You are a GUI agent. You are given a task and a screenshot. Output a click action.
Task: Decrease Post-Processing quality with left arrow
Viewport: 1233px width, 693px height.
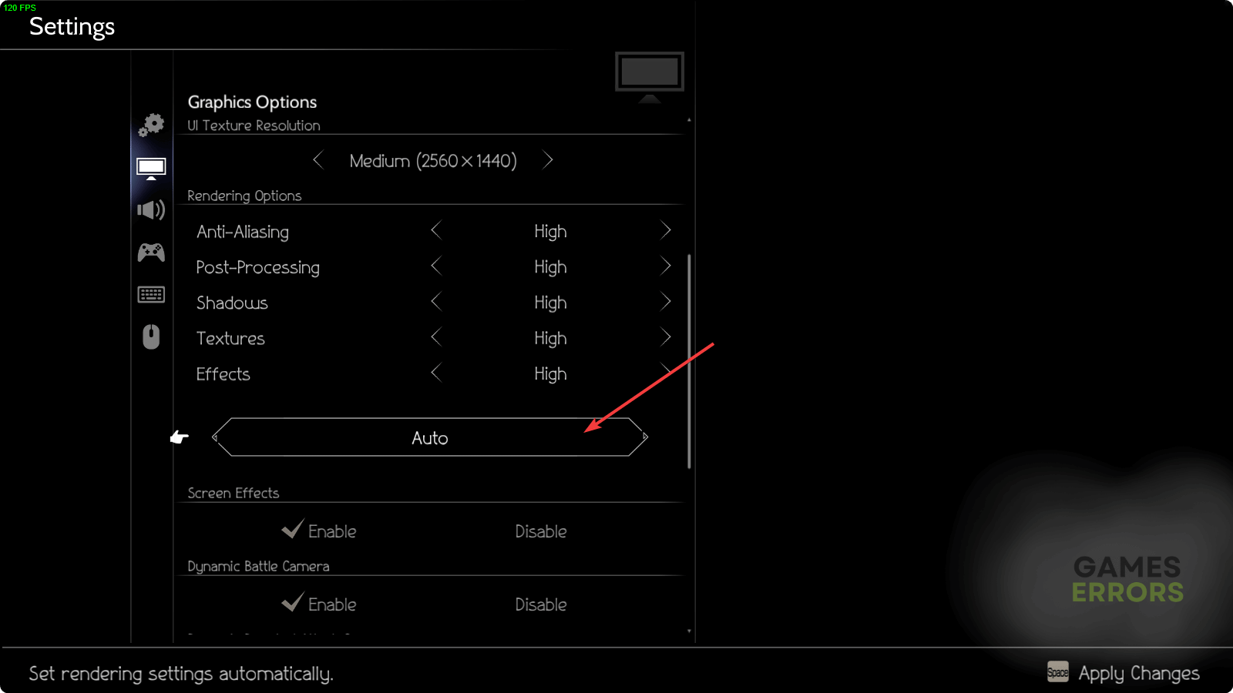pyautogui.click(x=436, y=266)
